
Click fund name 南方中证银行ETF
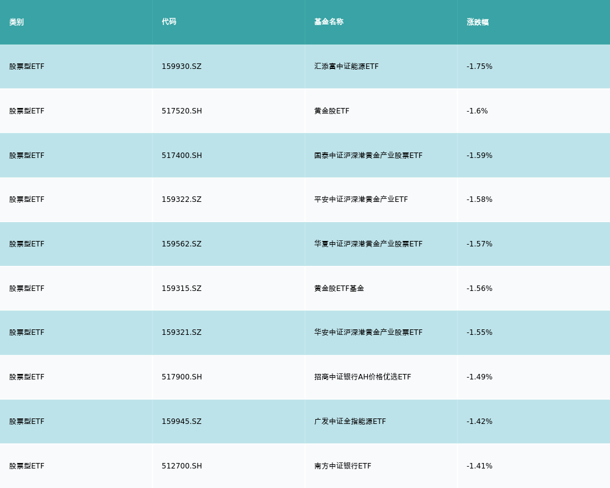coord(343,466)
